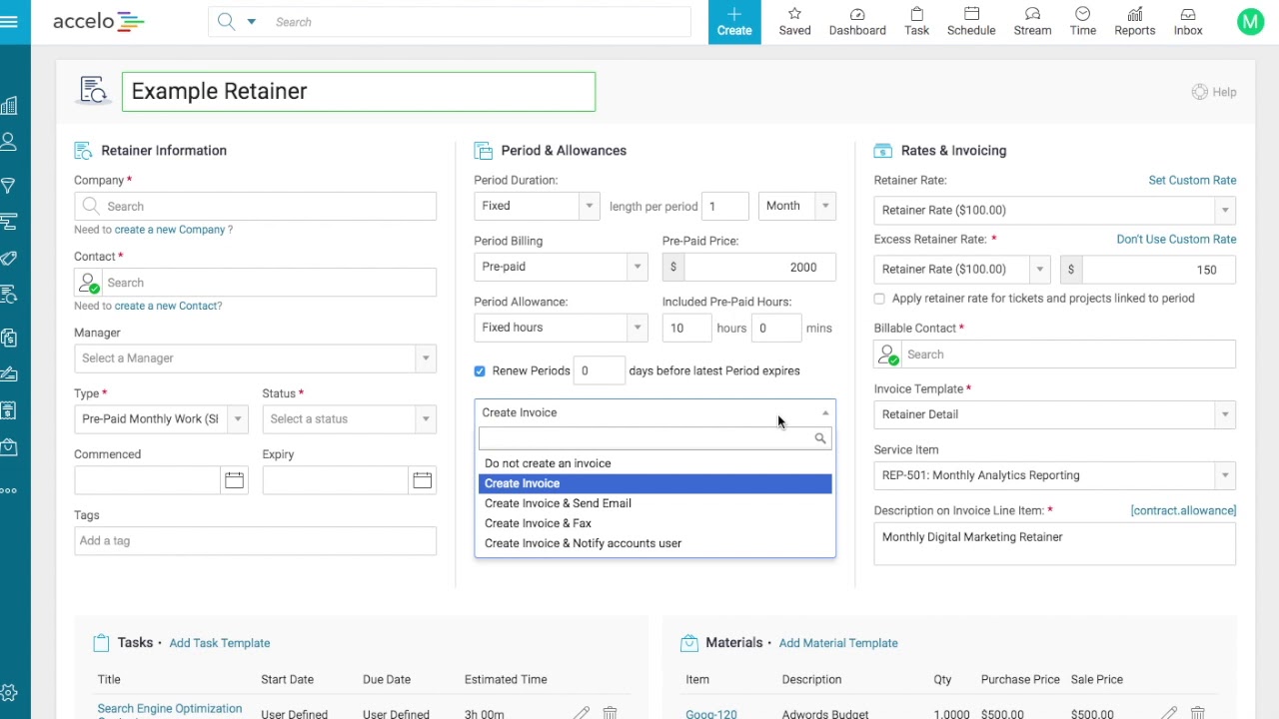The image size is (1279, 719).
Task: Select Create Invoice & Send Email option
Action: point(654,503)
